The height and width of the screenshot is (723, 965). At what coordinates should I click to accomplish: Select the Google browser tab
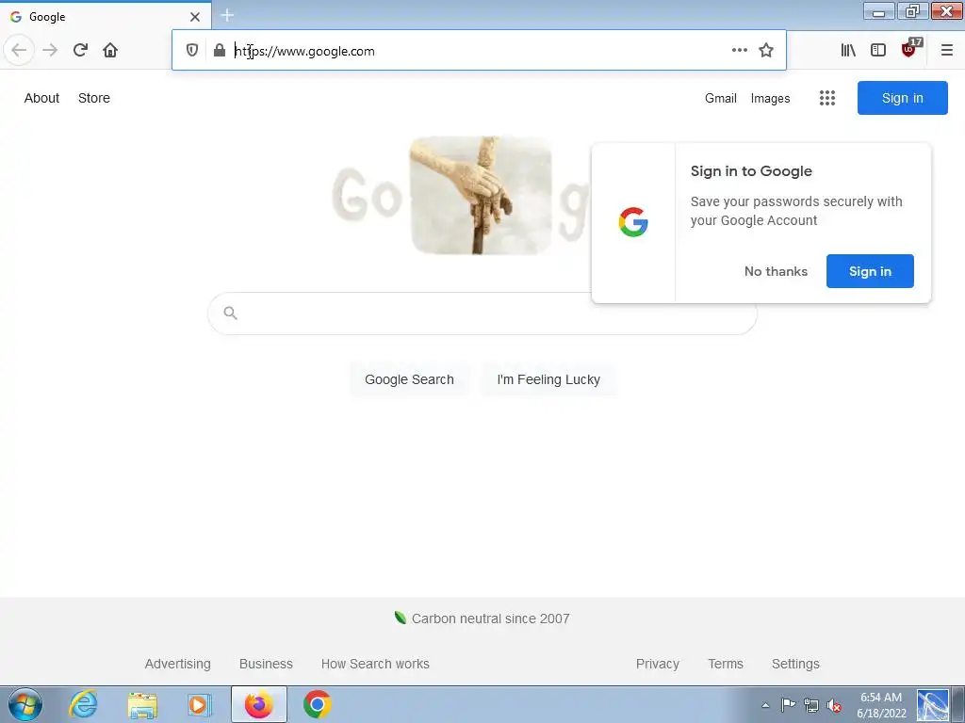106,16
